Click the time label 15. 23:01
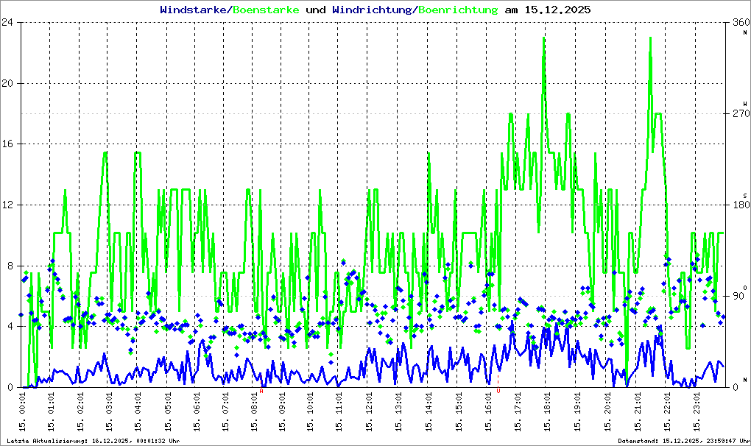The width and height of the screenshot is (751, 446). pyautogui.click(x=697, y=411)
